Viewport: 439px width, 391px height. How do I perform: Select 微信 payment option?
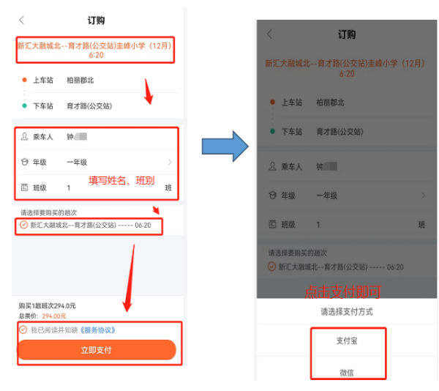coord(347,373)
